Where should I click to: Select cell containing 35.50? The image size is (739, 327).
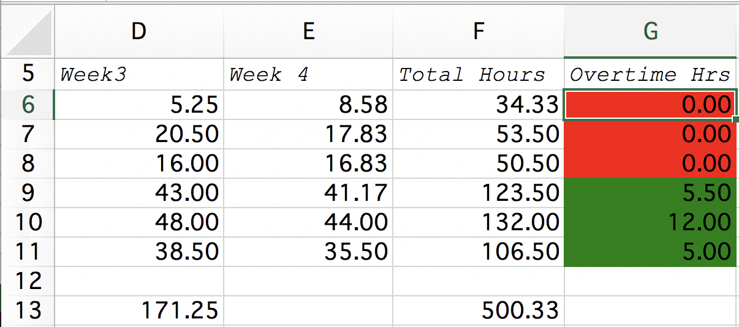(x=308, y=252)
